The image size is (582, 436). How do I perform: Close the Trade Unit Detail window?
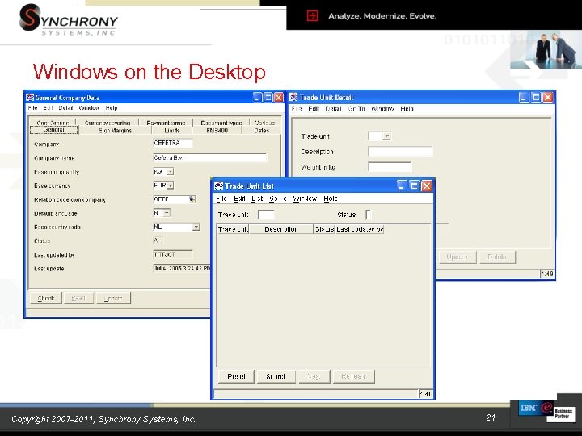click(548, 98)
